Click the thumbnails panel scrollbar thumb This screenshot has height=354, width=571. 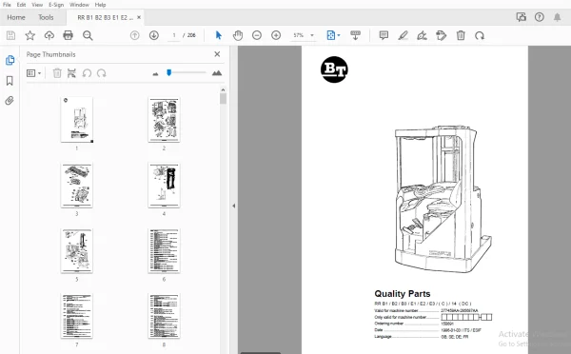click(223, 99)
